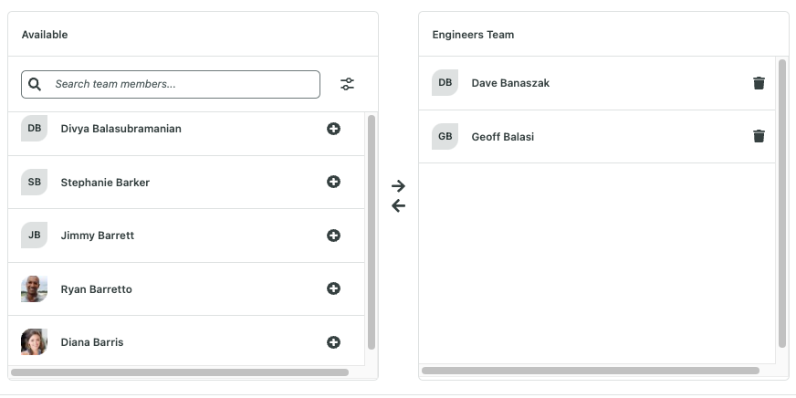Click Dave Banaszak's name in team list
The image size is (796, 398).
510,83
